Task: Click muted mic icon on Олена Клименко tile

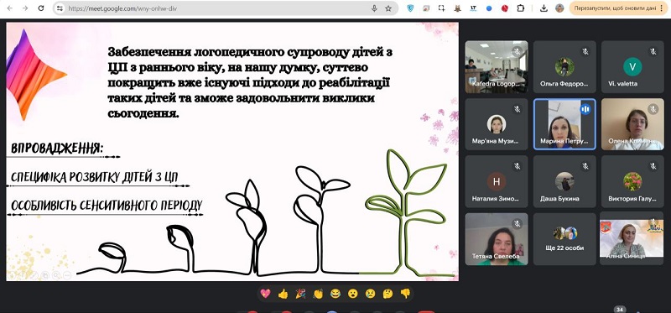Action: 653,109
